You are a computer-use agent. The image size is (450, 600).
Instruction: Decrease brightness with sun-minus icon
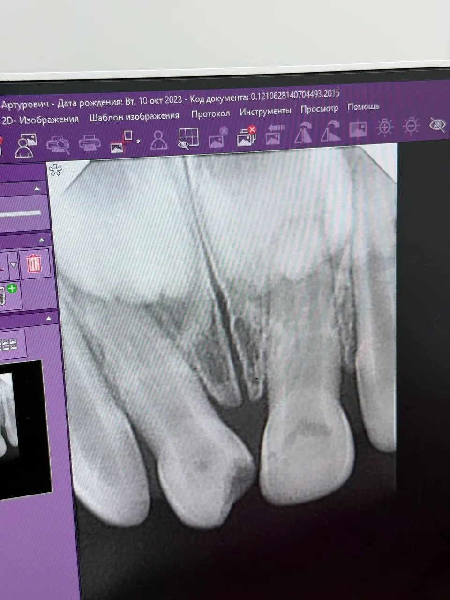pyautogui.click(x=411, y=126)
